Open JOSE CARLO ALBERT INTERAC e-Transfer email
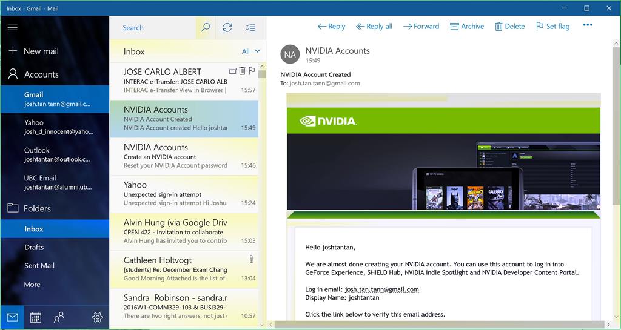The height and width of the screenshot is (330, 621). click(184, 81)
